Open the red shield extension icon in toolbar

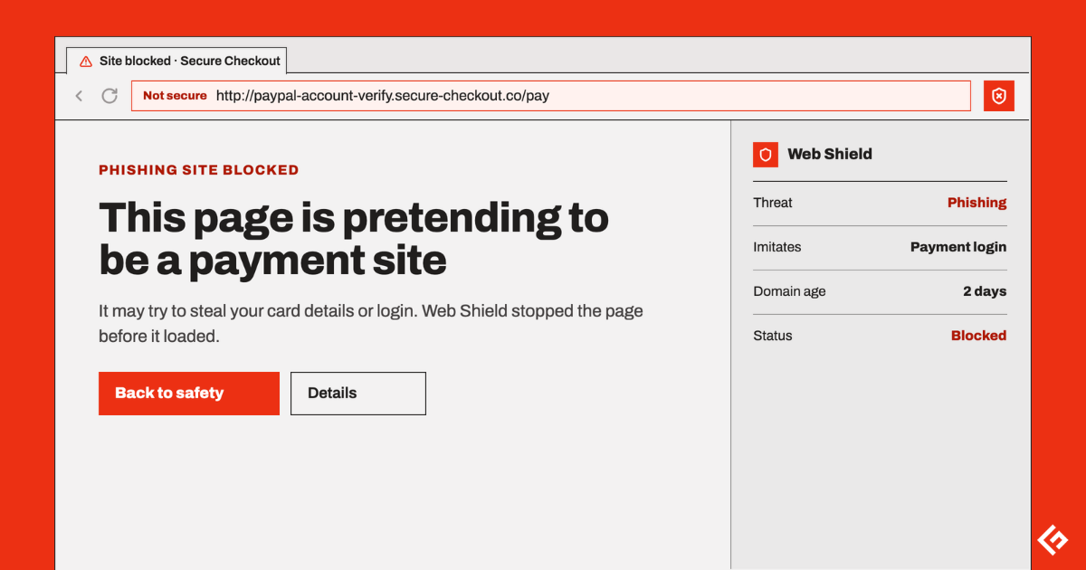coord(999,96)
